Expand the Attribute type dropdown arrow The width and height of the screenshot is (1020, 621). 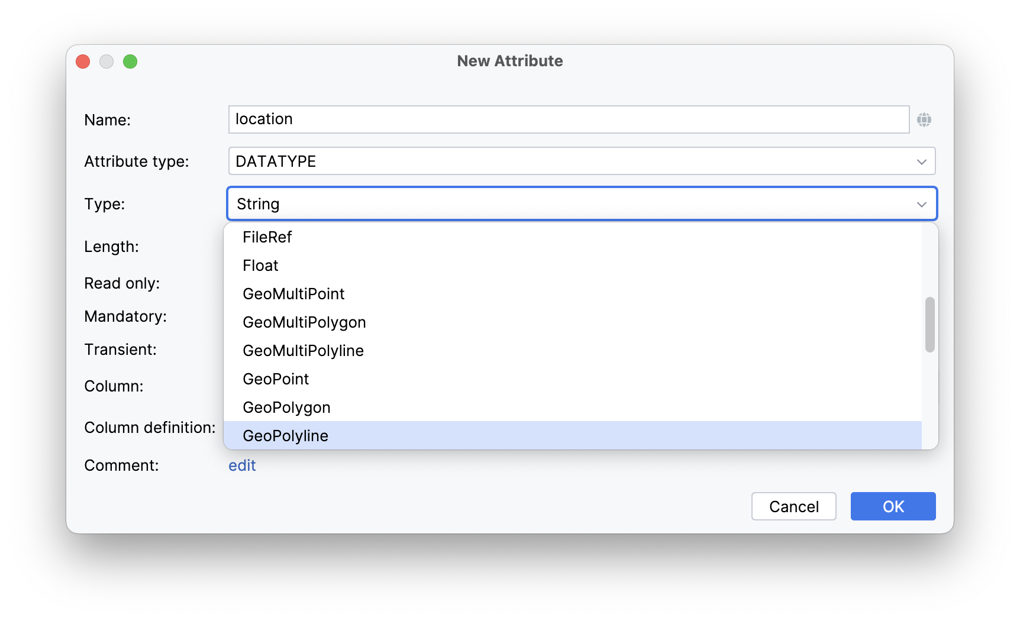(921, 161)
